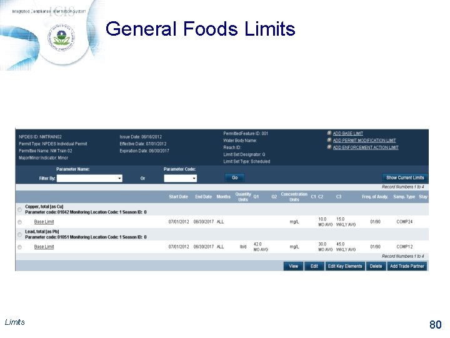This screenshot has height=338, width=450.
Task: Select the Lead, total parameter radio button
Action: (x=19, y=235)
